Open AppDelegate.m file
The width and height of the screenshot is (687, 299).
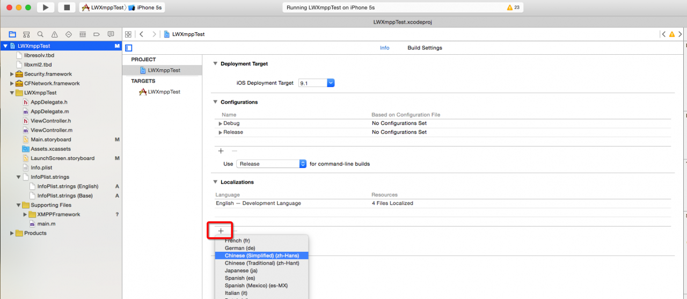pyautogui.click(x=49, y=112)
